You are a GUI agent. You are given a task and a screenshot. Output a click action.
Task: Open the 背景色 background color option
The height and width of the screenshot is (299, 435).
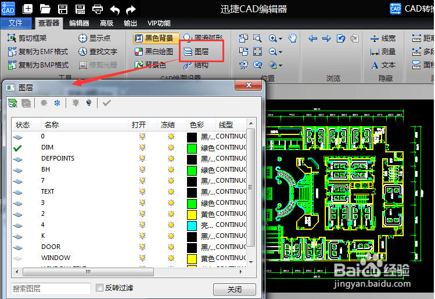click(x=150, y=65)
